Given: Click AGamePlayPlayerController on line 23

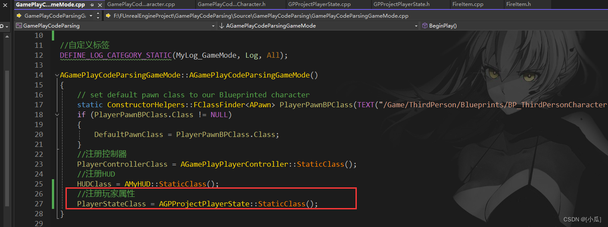Looking at the screenshot, I should point(234,164).
